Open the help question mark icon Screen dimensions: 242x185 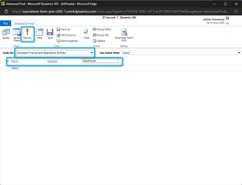227,18
